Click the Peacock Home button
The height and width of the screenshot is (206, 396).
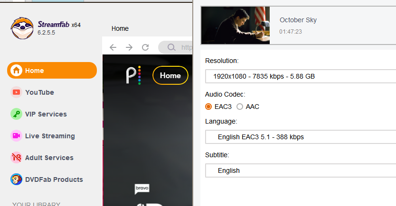coord(170,75)
